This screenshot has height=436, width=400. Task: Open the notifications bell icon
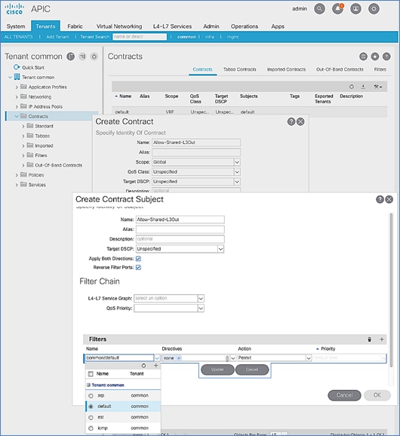pyautogui.click(x=337, y=9)
